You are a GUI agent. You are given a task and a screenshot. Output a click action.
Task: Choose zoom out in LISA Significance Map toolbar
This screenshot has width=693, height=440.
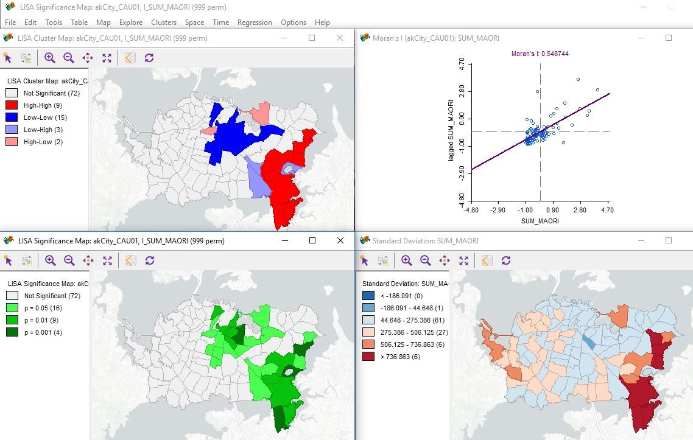[69, 260]
